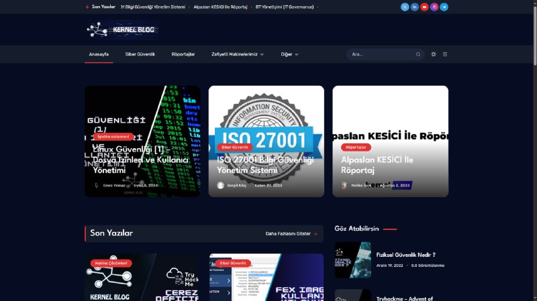Click the search magnifier icon
The width and height of the screenshot is (537, 301).
[418, 54]
